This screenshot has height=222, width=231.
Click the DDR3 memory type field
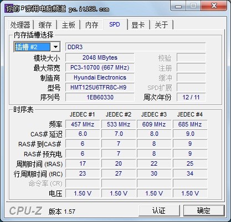[135, 47]
